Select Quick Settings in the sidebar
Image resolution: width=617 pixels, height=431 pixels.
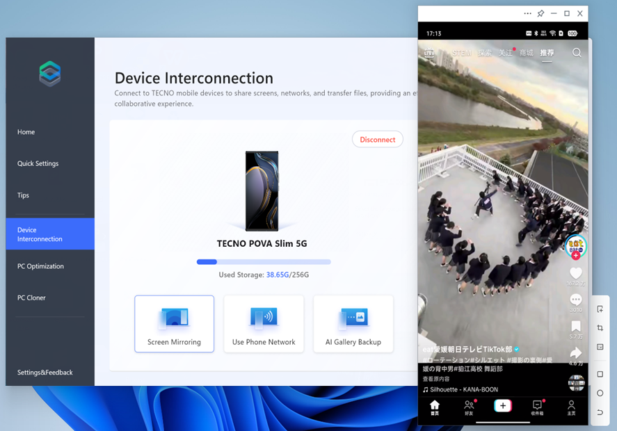coord(38,163)
